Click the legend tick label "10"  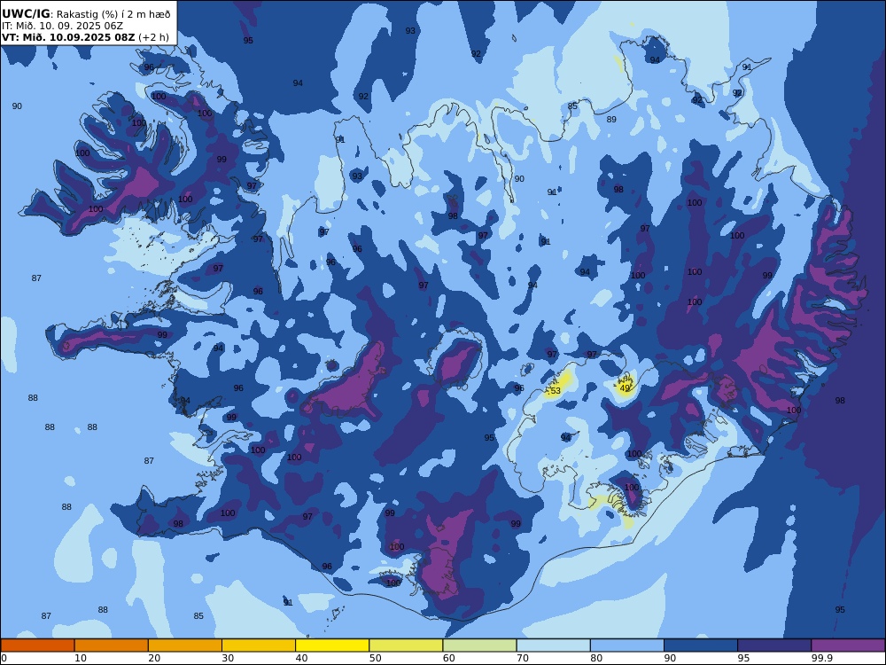[81, 658]
